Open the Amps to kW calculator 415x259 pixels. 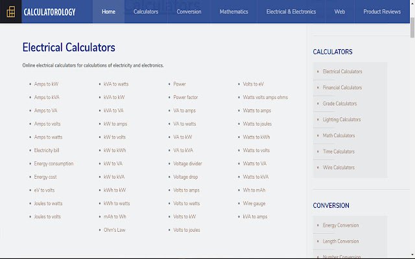point(46,84)
